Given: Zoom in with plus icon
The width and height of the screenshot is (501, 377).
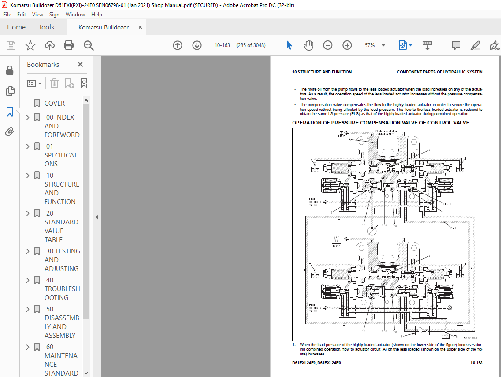Looking at the screenshot, I should (347, 45).
